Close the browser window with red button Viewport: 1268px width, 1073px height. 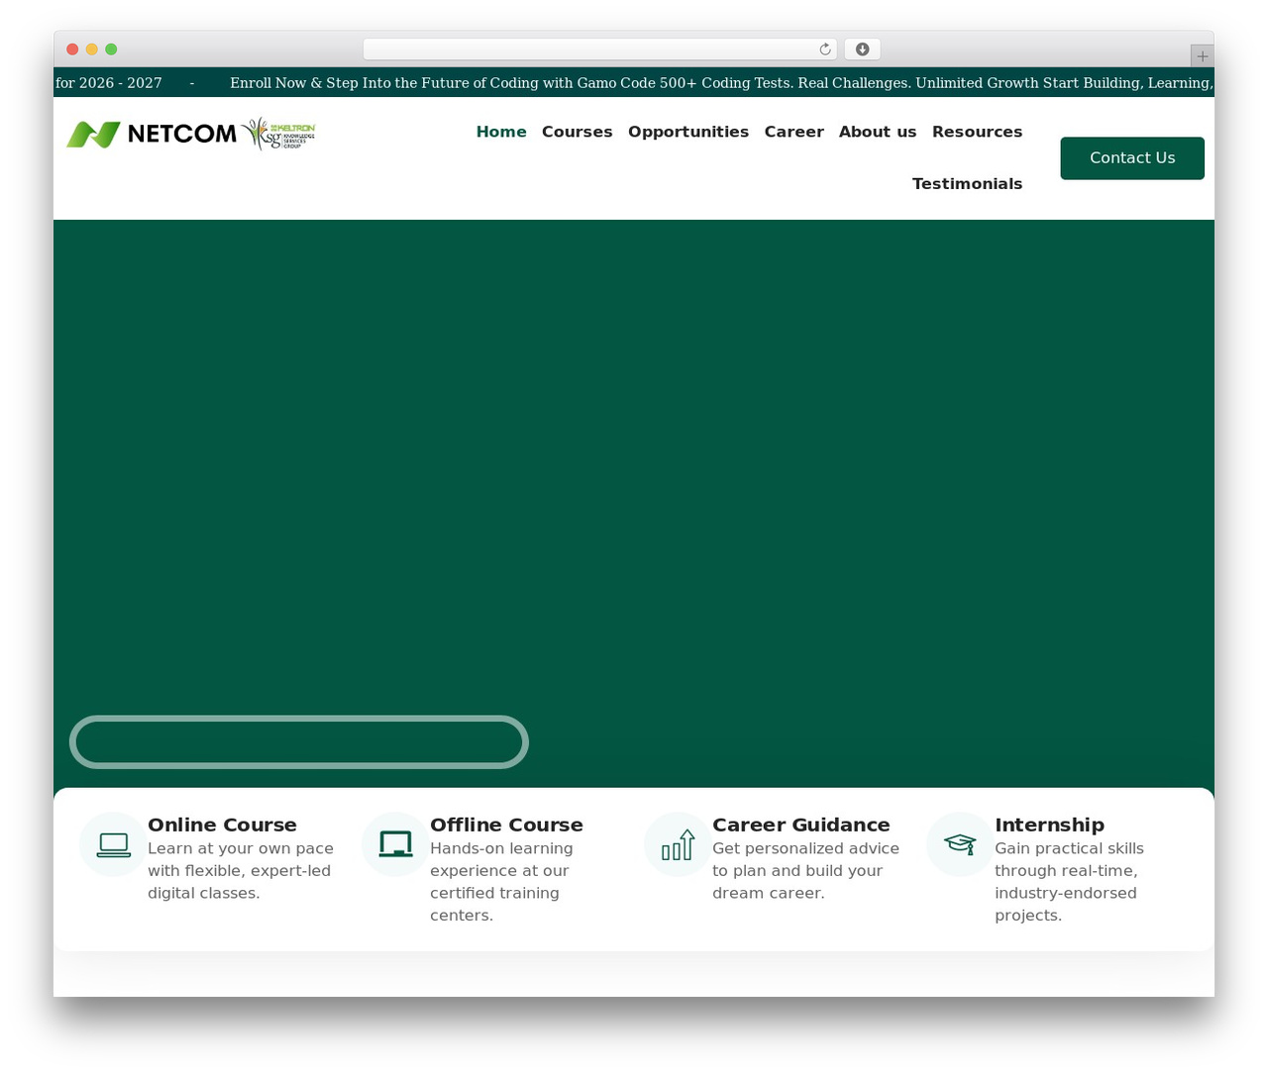(72, 49)
